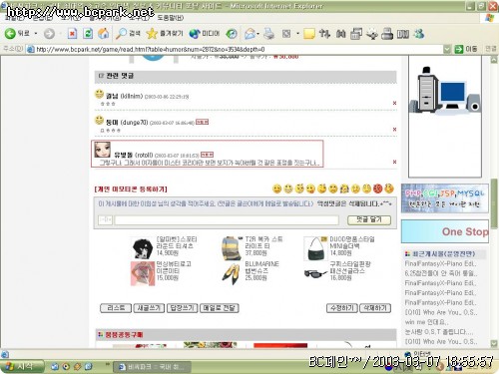Click smiley avatar beside ddlnim comment
This screenshot has height=374, width=499.
99,94
